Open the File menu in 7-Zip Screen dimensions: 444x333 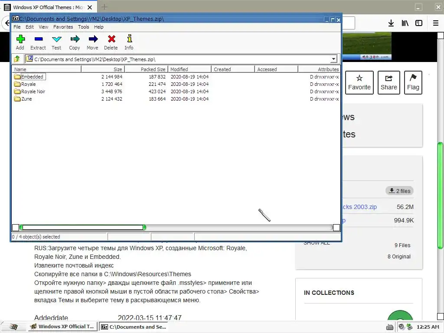coord(17,27)
